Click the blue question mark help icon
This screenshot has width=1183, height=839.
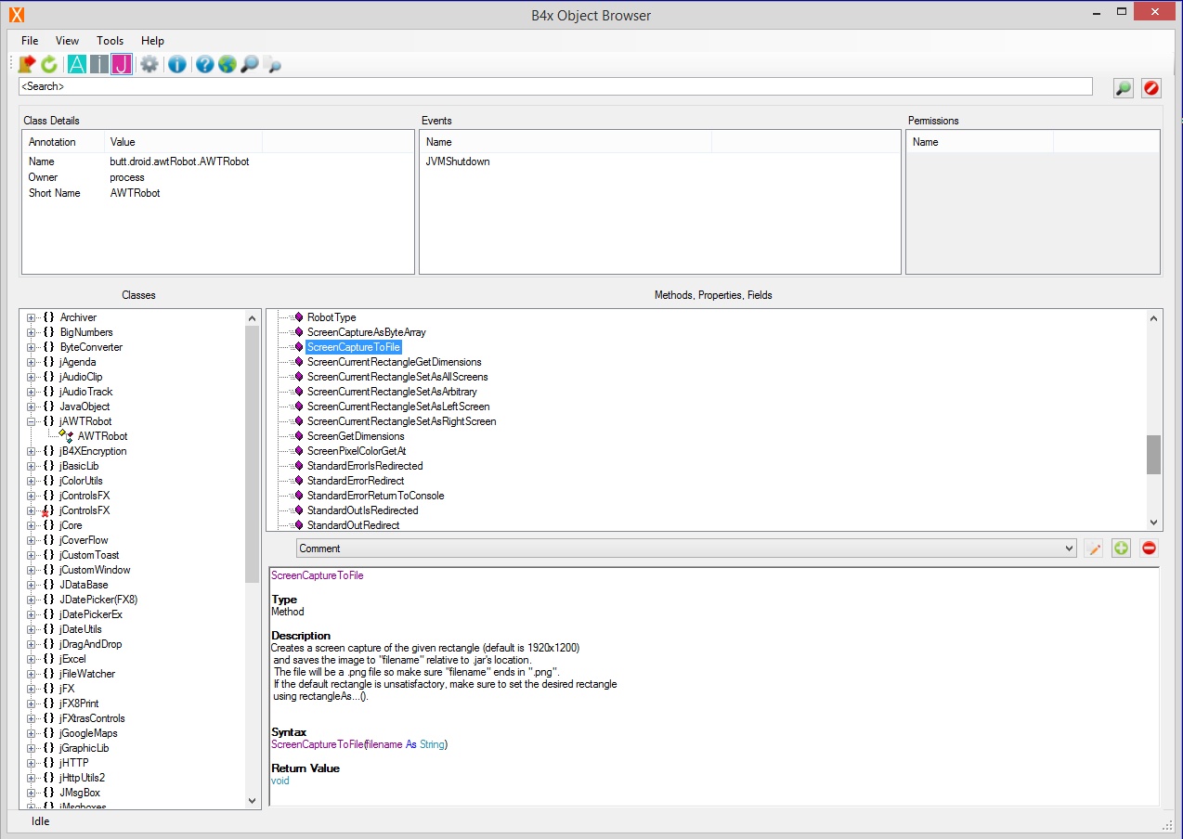point(204,64)
